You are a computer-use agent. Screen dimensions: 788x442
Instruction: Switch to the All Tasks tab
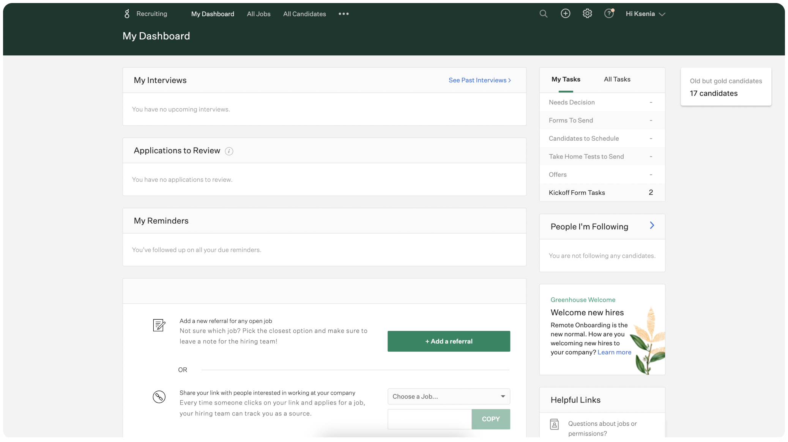(x=617, y=79)
